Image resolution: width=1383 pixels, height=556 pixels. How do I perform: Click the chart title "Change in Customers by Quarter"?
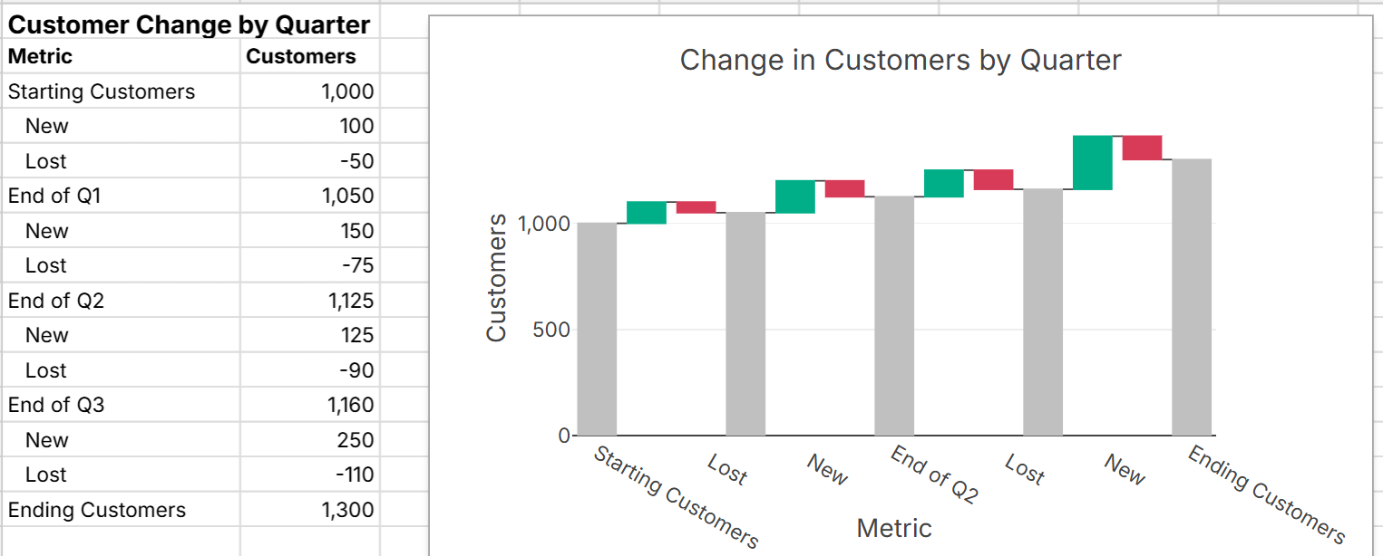click(900, 61)
